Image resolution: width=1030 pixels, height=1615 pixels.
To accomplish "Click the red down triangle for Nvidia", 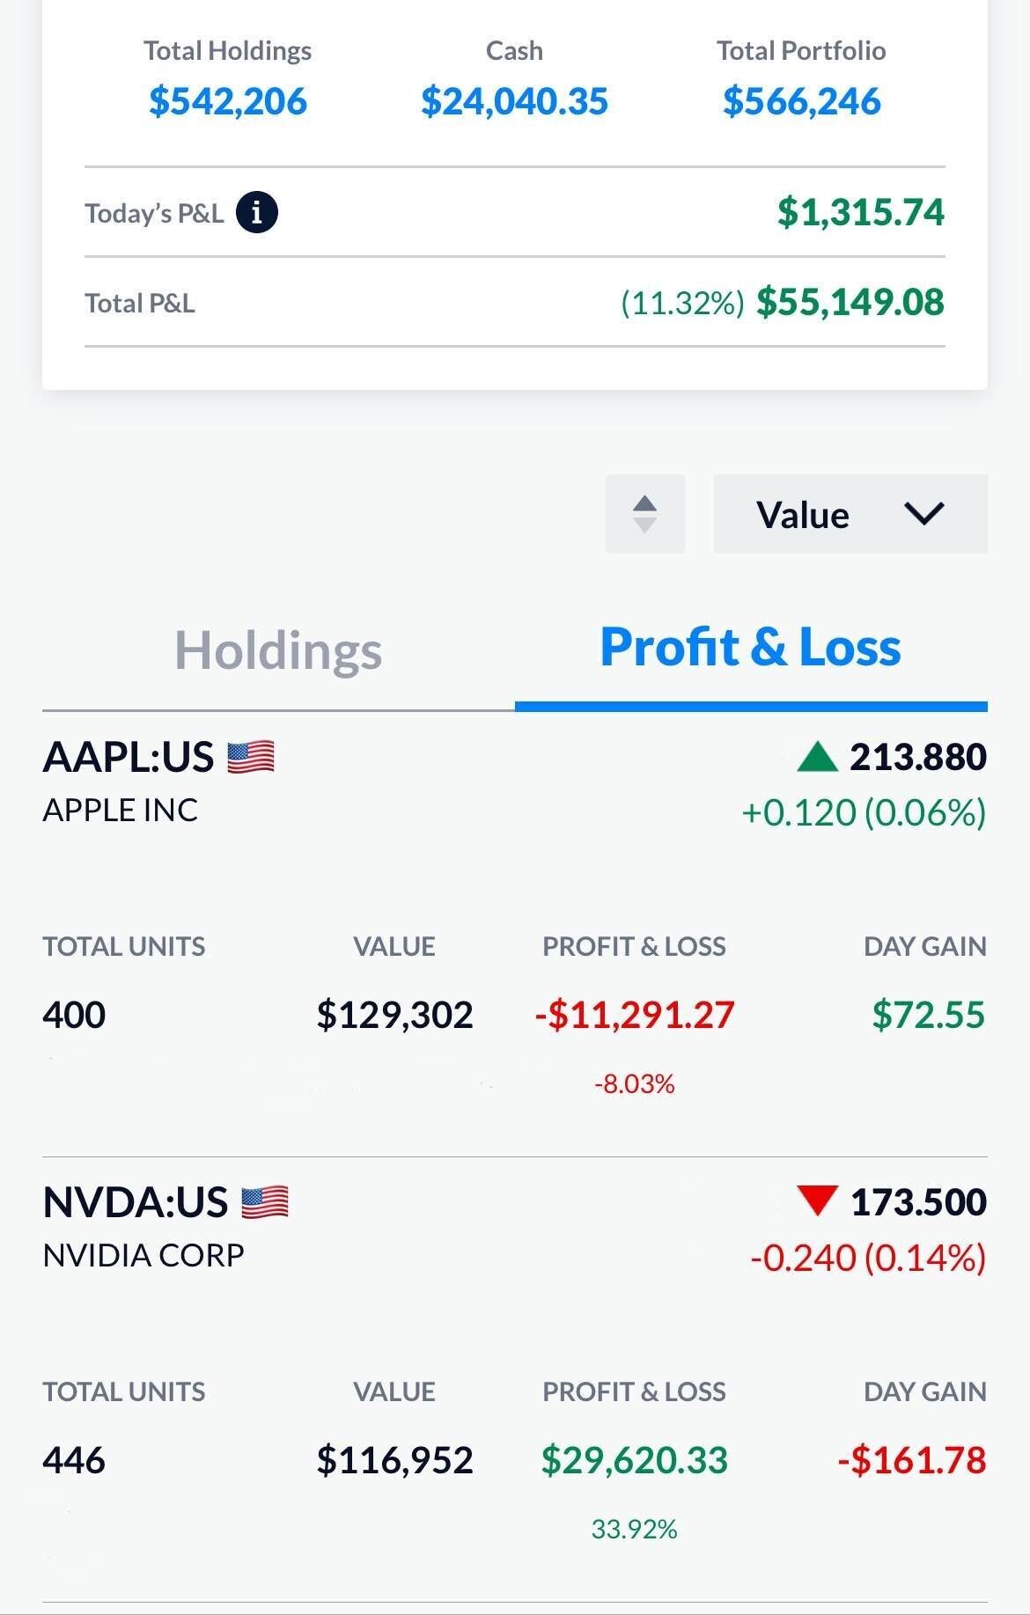I will [x=817, y=1200].
